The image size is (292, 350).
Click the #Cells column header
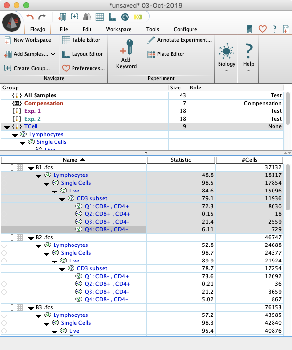tap(250, 160)
